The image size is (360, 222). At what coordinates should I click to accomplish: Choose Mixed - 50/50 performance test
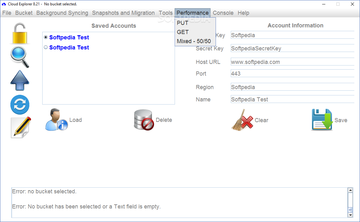point(195,41)
